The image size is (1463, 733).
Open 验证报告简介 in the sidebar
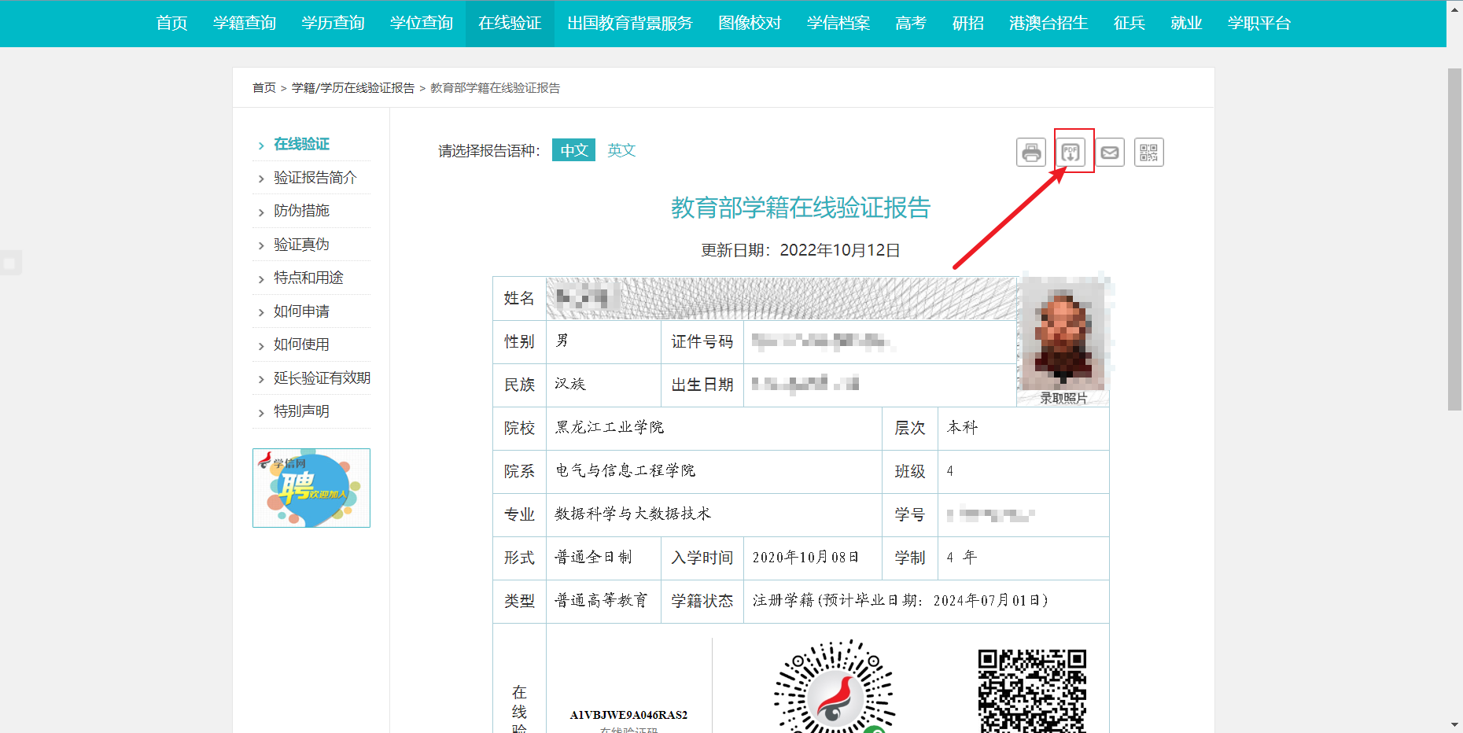(315, 178)
